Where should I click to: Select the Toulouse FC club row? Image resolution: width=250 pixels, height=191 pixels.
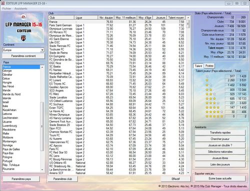(x=117, y=49)
